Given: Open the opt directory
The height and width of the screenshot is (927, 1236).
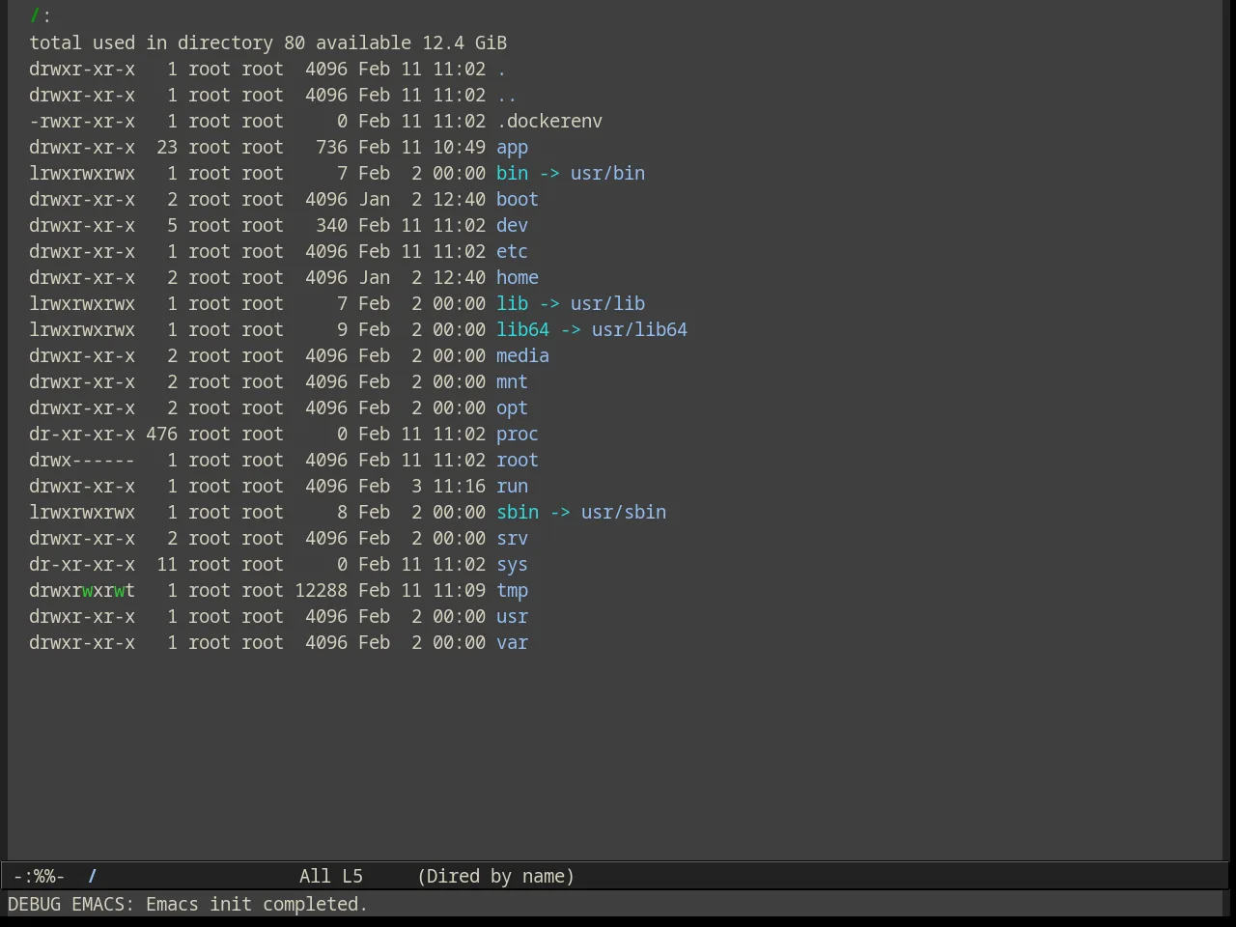Looking at the screenshot, I should point(512,408).
